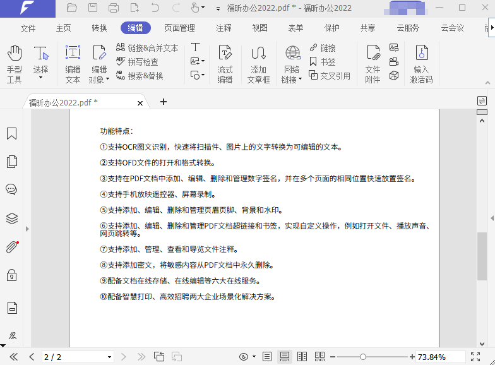Open the bookmarks panel in left sidebar
This screenshot has width=495, height=365.
click(11, 134)
